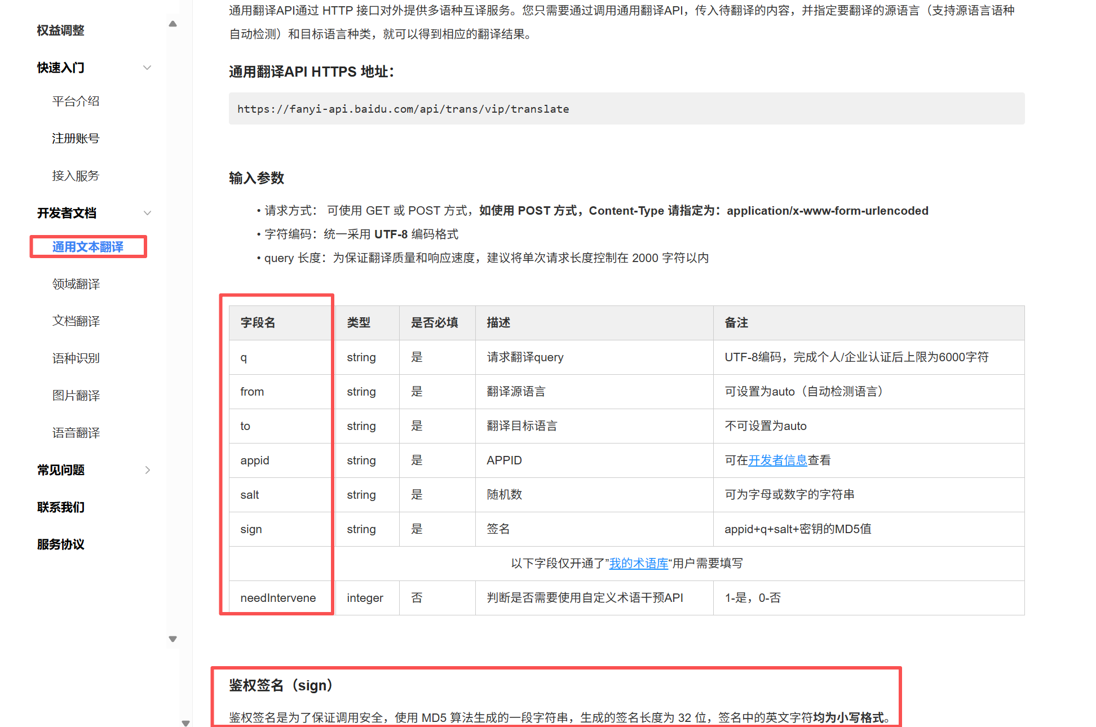Image resolution: width=1096 pixels, height=727 pixels.
Task: Click 平台介绍 under 快速入门
Action: (76, 101)
